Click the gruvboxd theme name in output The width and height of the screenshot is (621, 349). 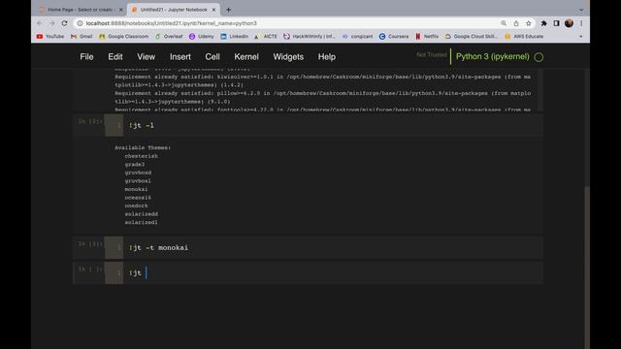point(138,173)
